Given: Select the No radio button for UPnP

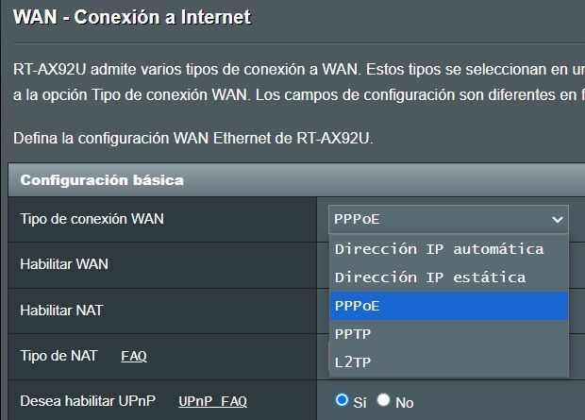Looking at the screenshot, I should point(383,401).
